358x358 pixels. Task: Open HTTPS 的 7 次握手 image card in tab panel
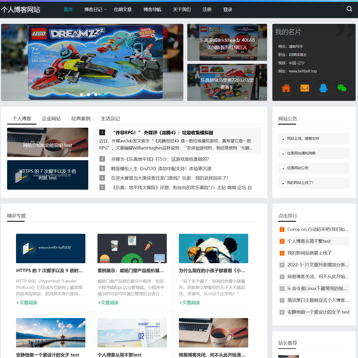48,175
